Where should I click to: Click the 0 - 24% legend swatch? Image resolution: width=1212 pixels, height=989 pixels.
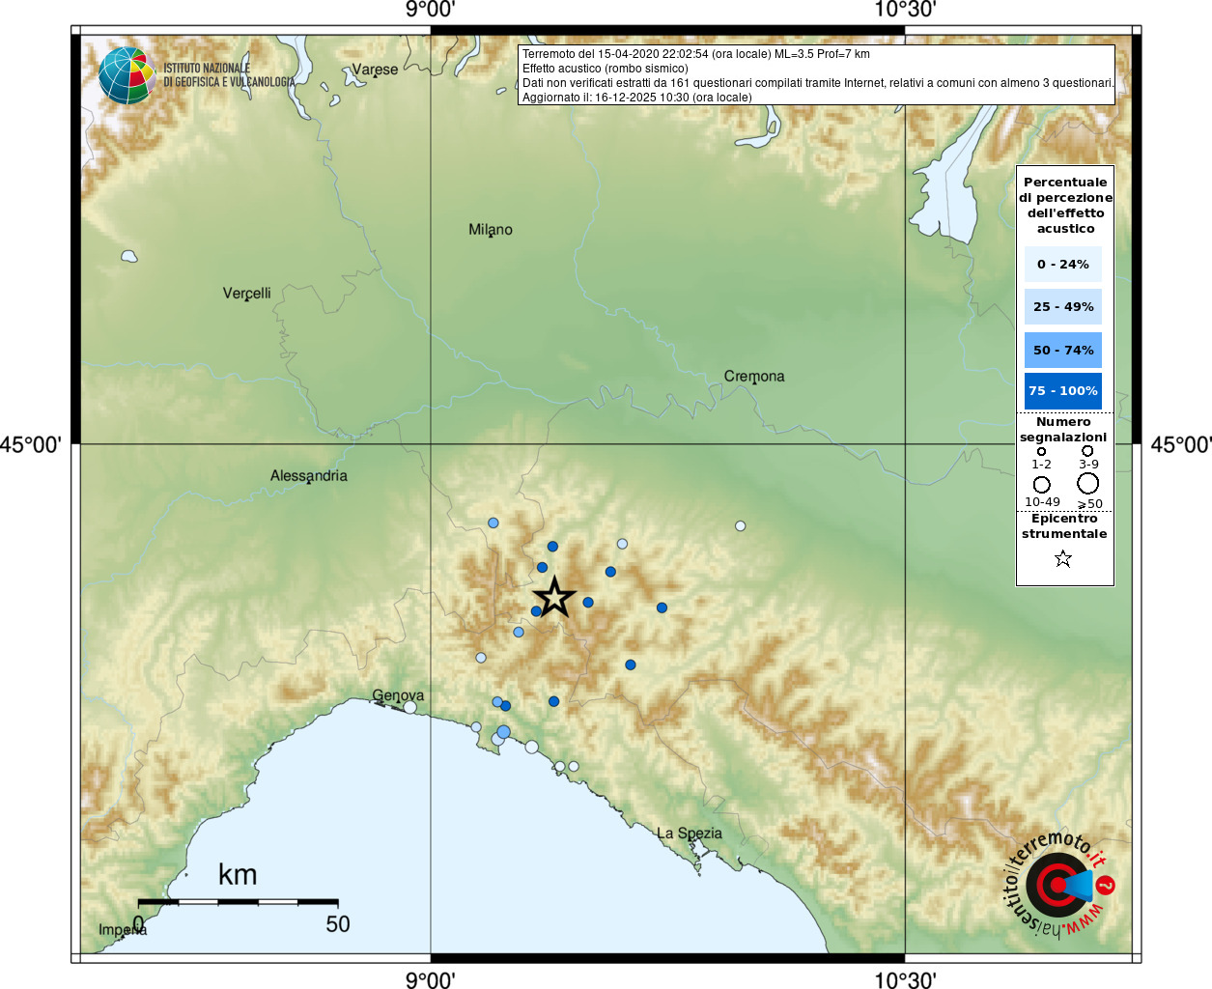pyautogui.click(x=1062, y=264)
